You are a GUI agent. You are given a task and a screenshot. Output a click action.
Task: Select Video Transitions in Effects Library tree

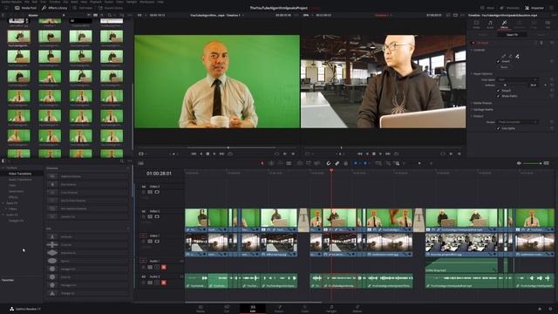pos(20,174)
